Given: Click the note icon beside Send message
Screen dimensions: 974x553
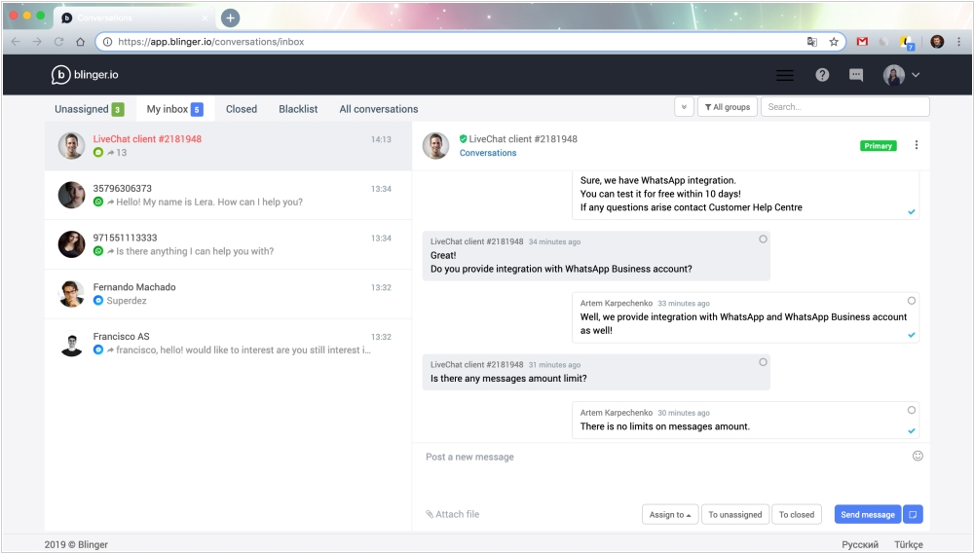Looking at the screenshot, I should 913,514.
